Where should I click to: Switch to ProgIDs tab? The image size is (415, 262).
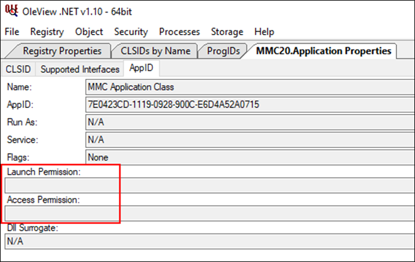tap(223, 51)
